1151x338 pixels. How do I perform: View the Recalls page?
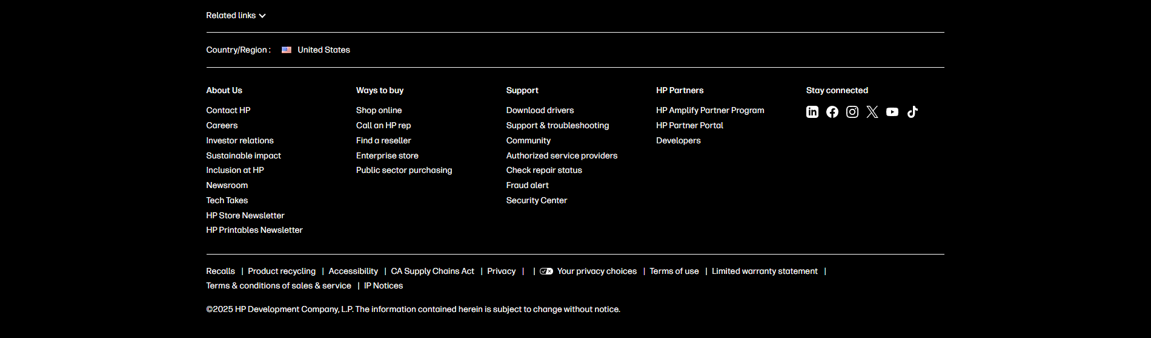[x=221, y=271]
